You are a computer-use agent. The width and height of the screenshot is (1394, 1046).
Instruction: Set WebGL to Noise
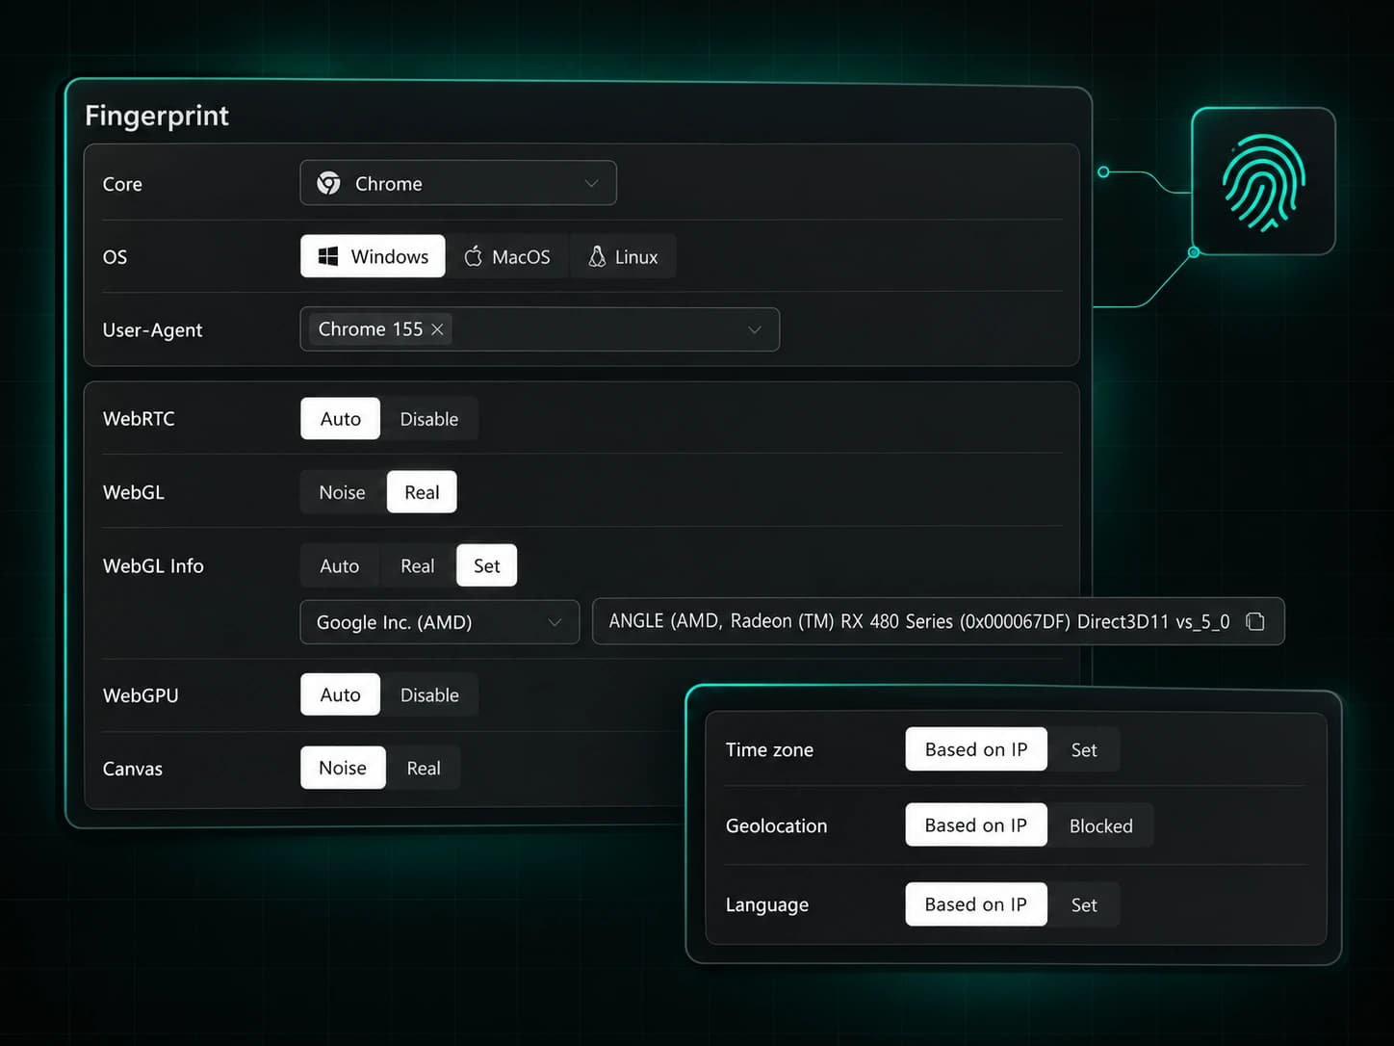tap(343, 492)
